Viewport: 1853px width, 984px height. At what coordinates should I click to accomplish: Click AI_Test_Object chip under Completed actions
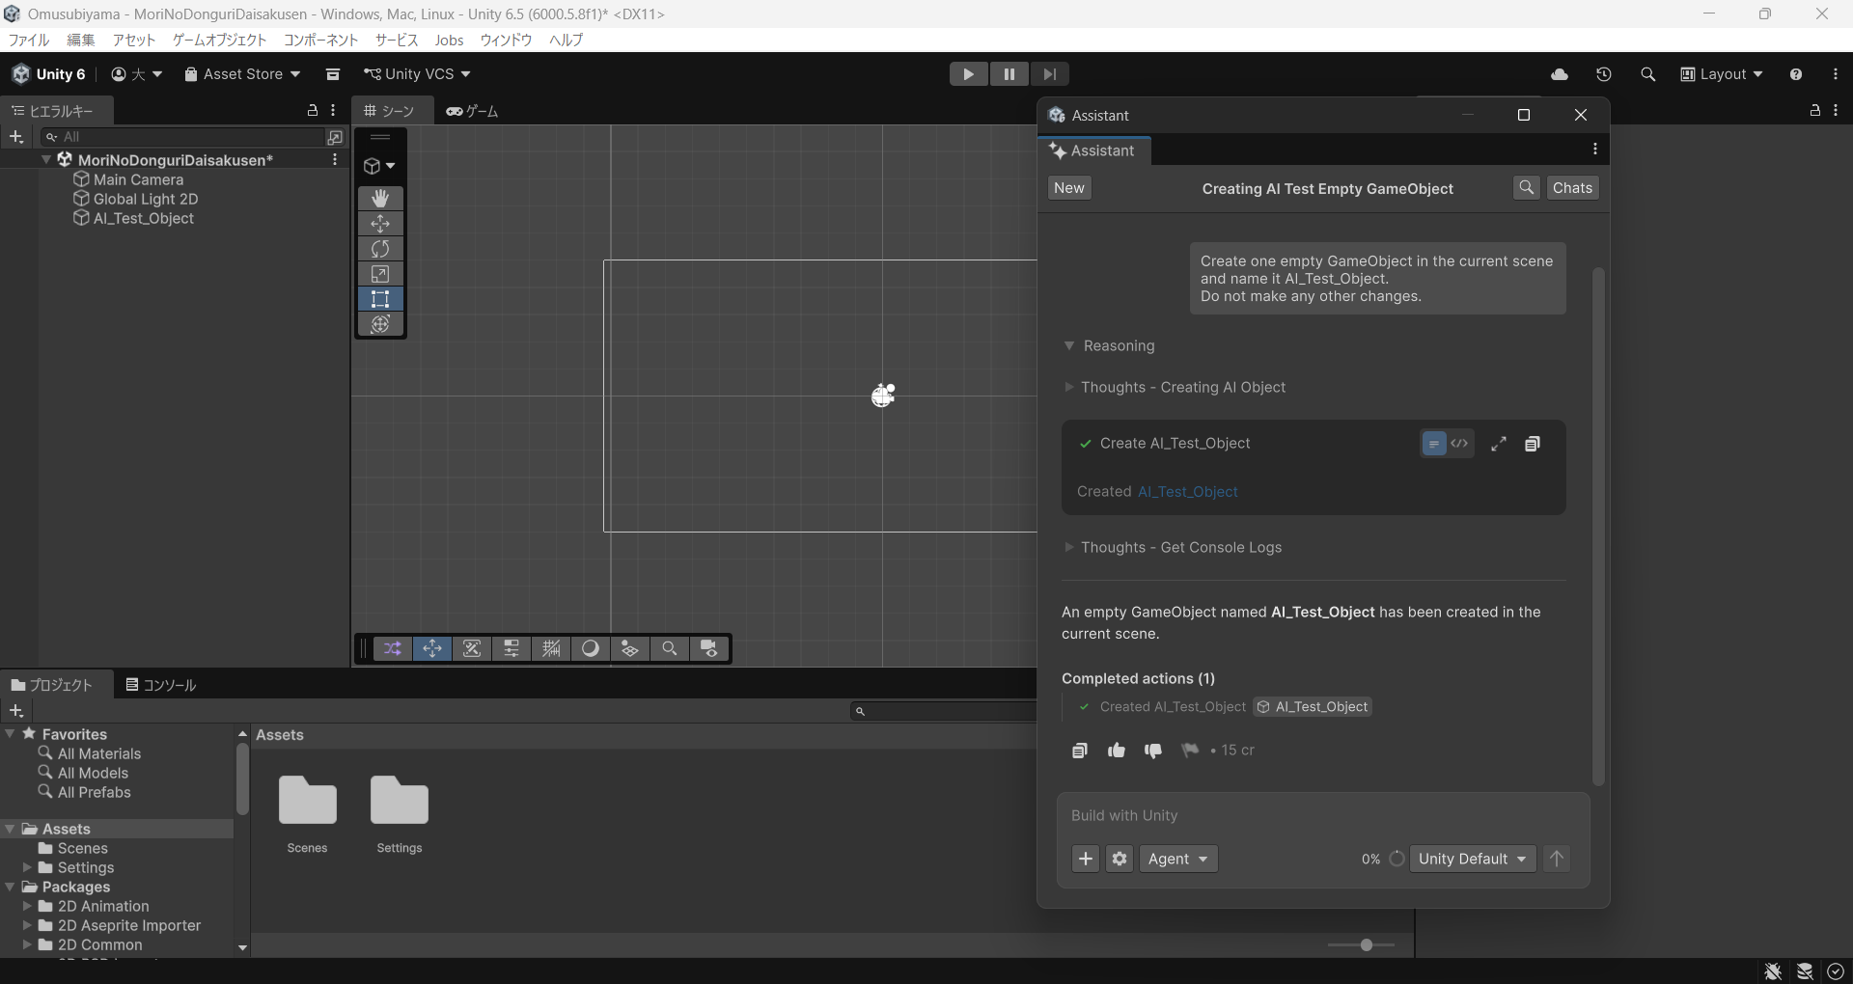[1313, 707]
